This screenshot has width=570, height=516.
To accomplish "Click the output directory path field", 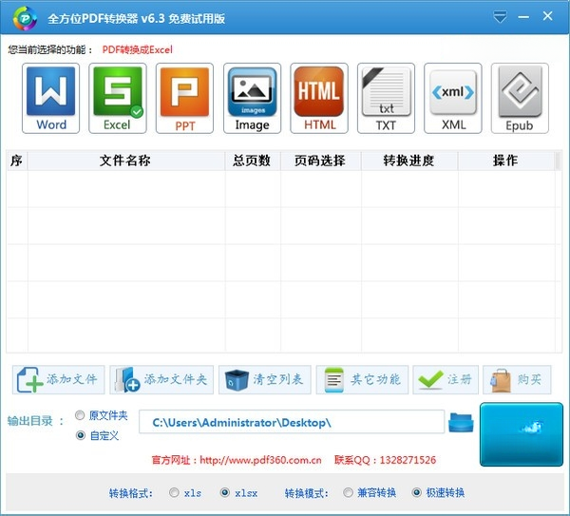I will pyautogui.click(x=292, y=422).
